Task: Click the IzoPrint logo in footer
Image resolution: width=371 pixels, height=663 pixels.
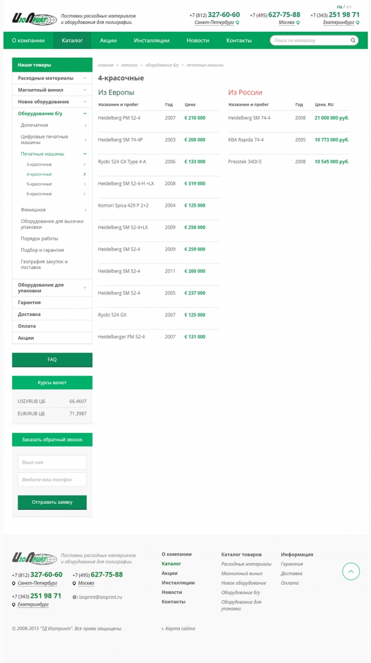Action: tap(34, 558)
